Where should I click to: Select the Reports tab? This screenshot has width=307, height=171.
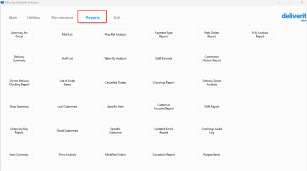click(93, 17)
